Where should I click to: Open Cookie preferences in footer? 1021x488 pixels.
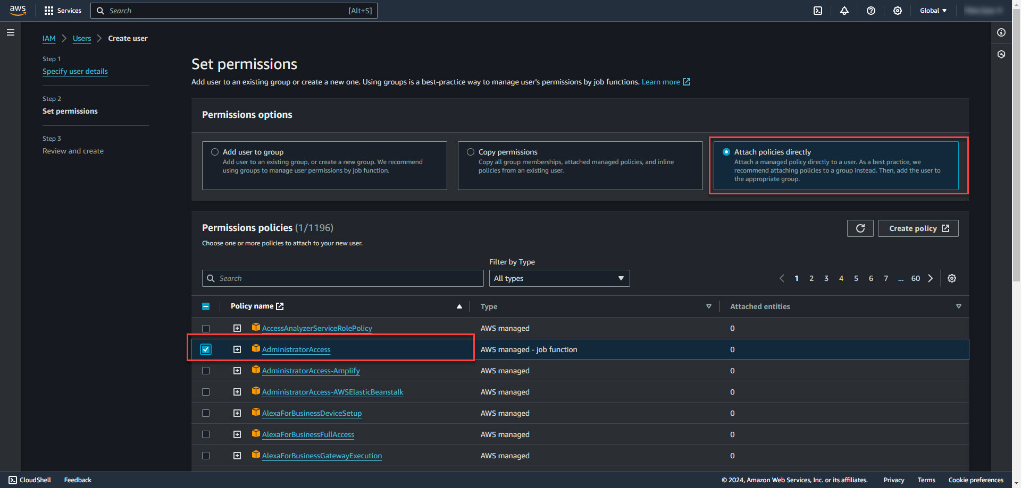tap(976, 480)
